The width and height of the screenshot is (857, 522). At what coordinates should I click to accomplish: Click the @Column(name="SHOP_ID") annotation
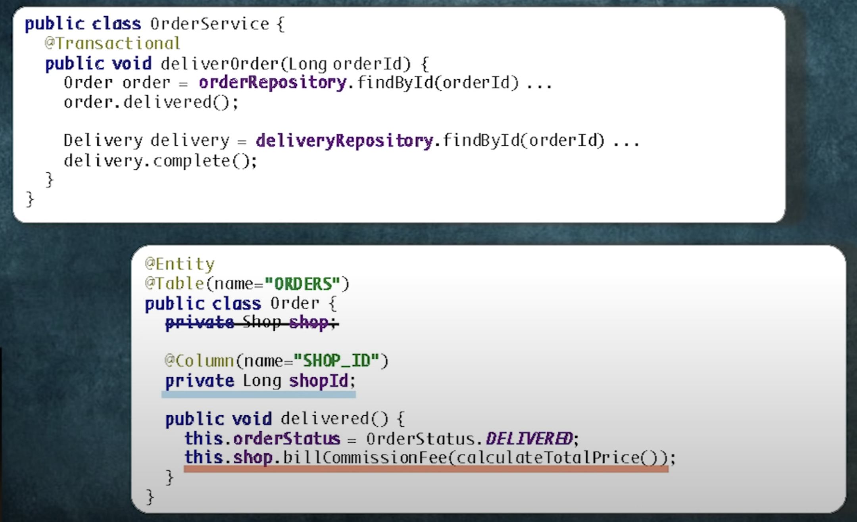tap(276, 361)
